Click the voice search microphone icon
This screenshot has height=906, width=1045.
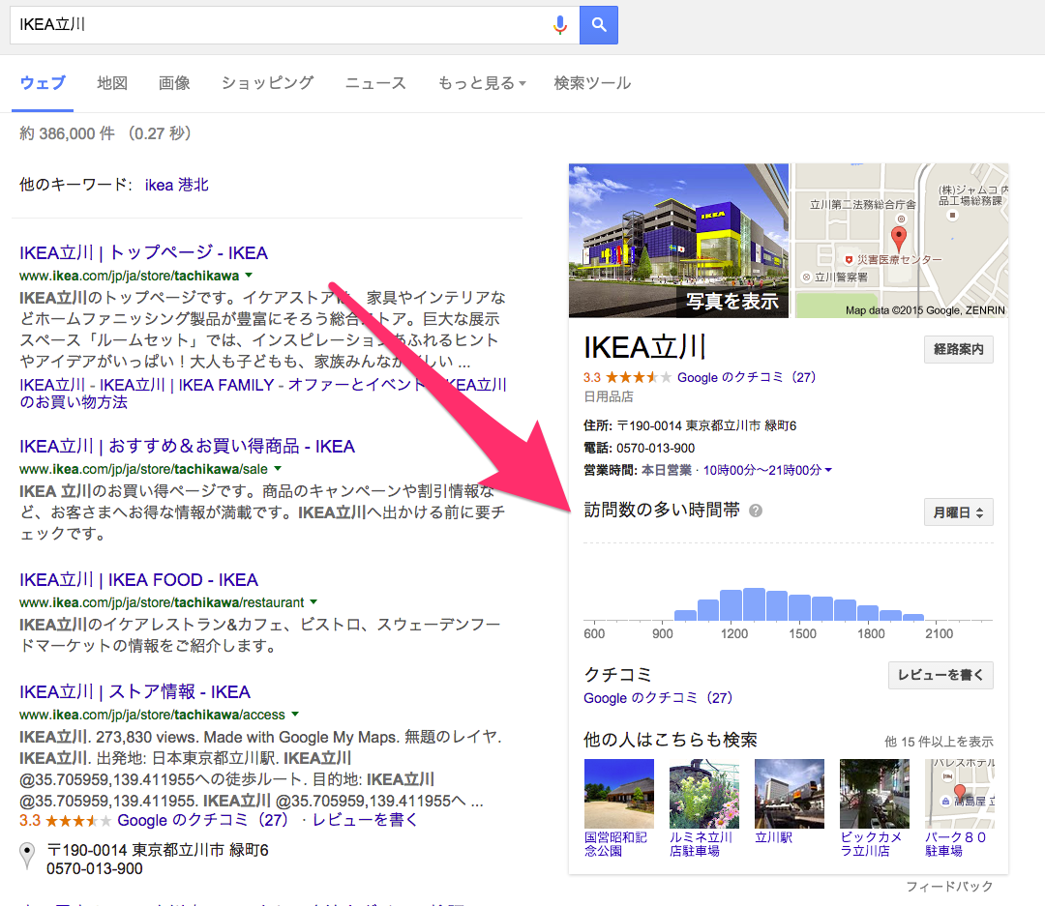(560, 25)
